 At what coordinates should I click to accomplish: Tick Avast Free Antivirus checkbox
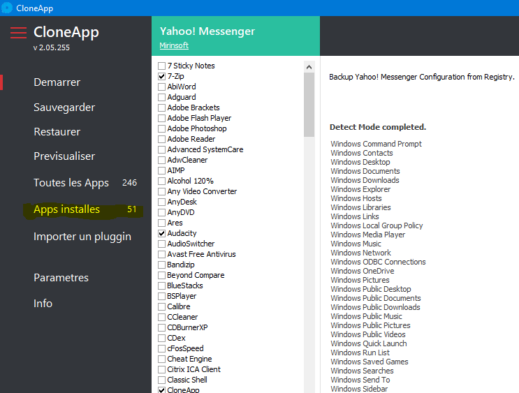pos(161,254)
